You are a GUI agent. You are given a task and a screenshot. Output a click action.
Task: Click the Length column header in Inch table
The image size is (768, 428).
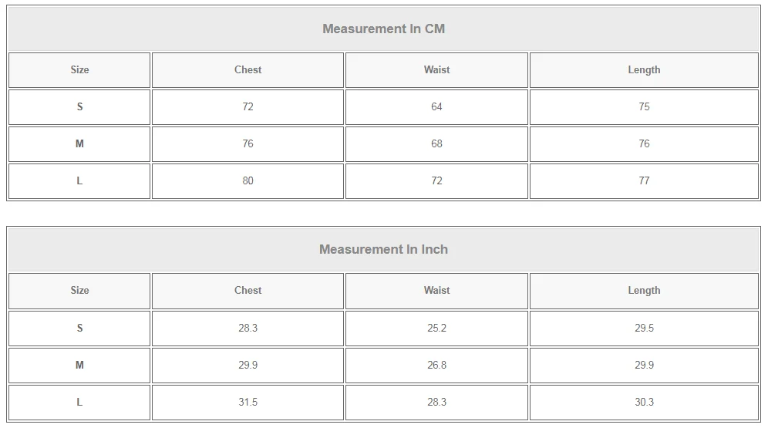(644, 291)
